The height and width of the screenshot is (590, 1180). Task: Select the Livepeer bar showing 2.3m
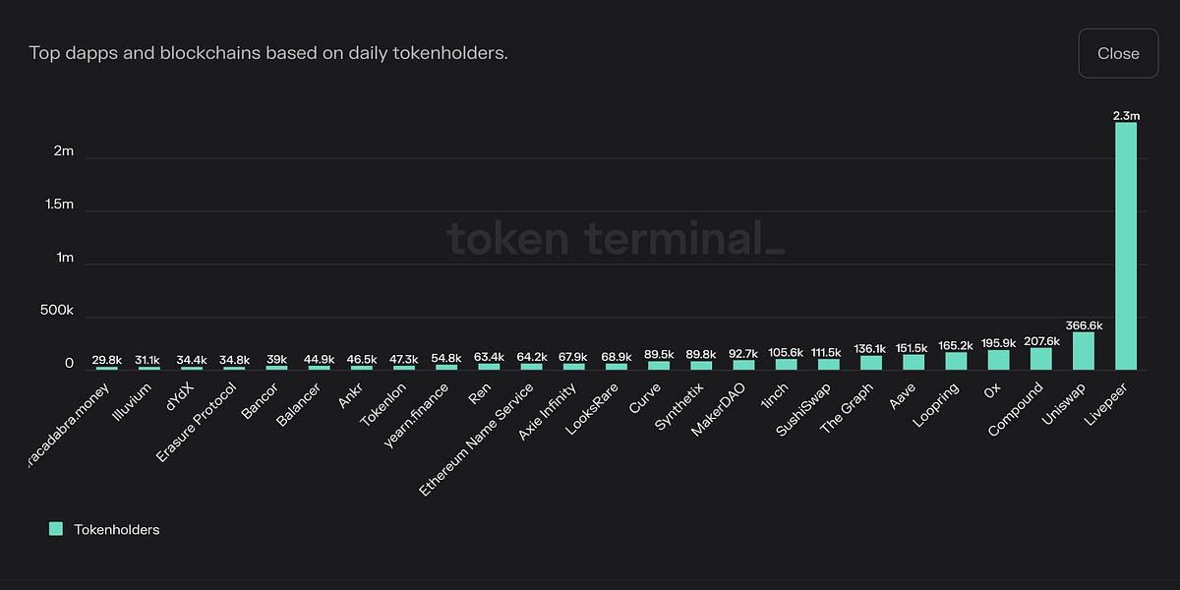point(1125,246)
